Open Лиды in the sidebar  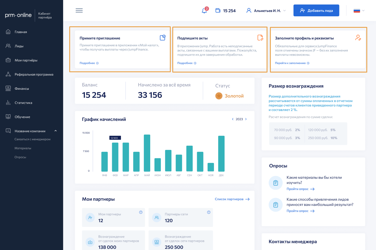(19, 46)
